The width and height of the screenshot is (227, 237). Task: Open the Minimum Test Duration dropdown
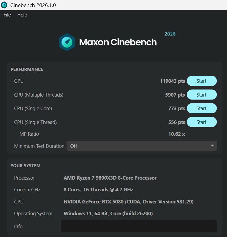point(142,146)
